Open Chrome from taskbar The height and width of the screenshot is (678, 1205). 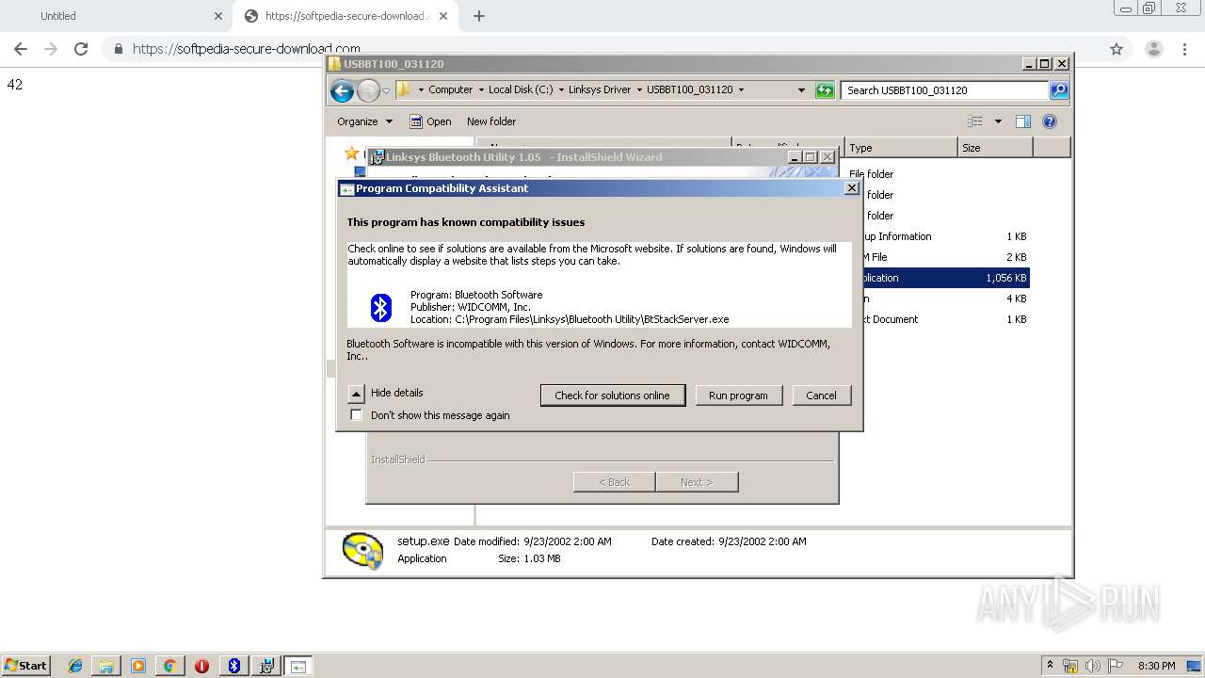169,666
